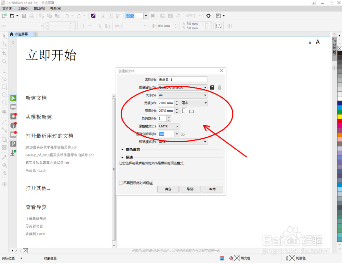Click the No color swatch in palette

coord(340,49)
